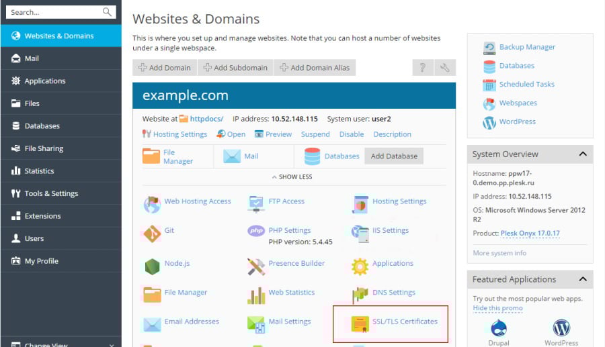The image size is (605, 347).
Task: Open Statistics in the sidebar
Action: coord(61,171)
